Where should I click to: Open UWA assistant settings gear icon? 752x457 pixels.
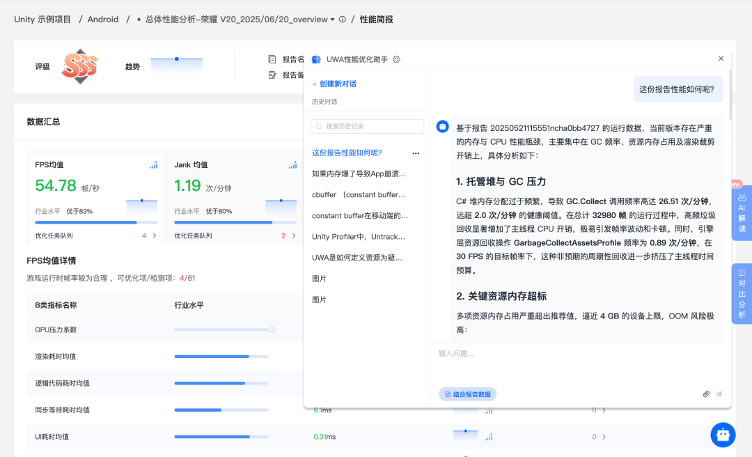pos(396,59)
